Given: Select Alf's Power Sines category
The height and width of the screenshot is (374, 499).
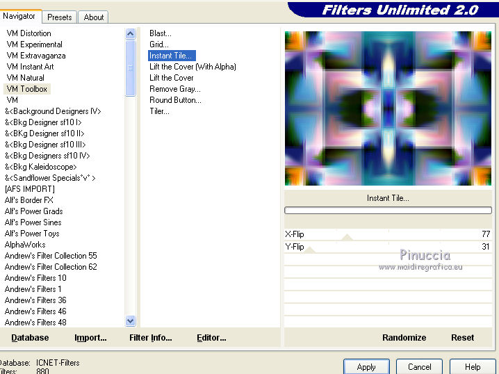Looking at the screenshot, I should 33,222.
